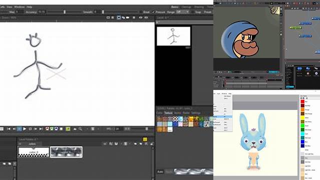Select the Basics room tab
Image resolution: width=320 pixels, height=180 pixels.
(x=175, y=7)
